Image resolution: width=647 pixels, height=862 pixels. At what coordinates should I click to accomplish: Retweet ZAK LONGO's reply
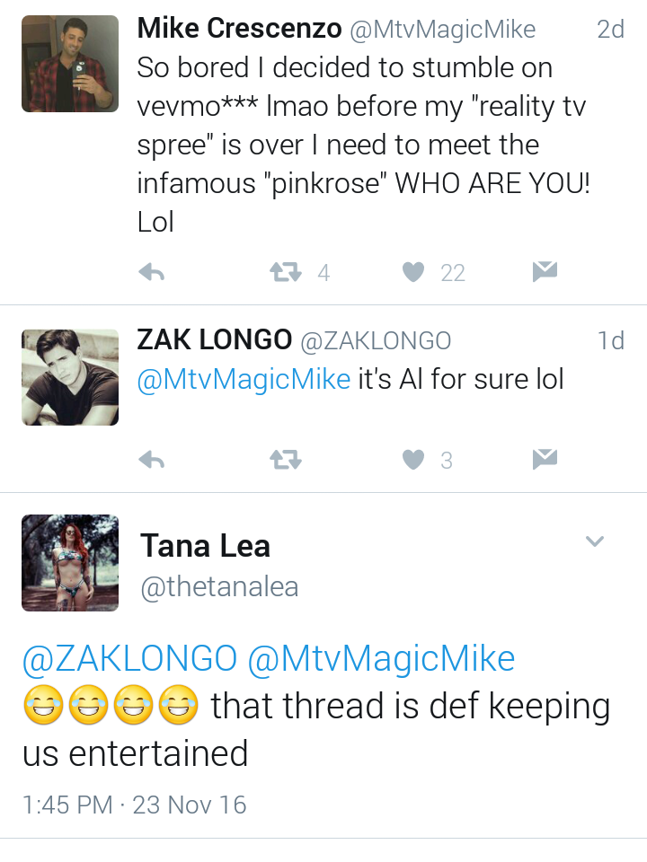(286, 459)
